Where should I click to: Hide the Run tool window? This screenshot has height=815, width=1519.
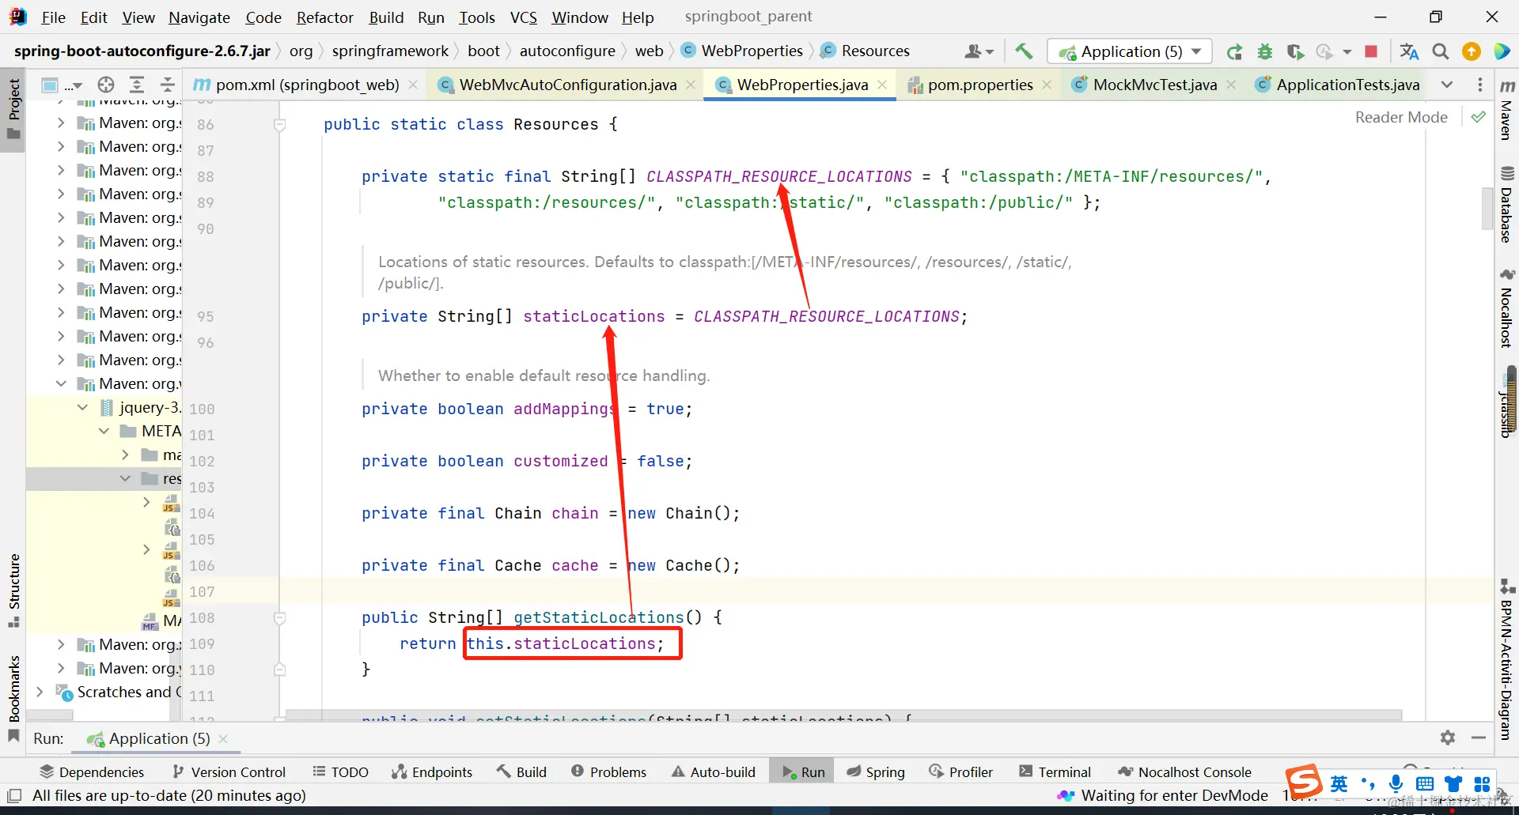point(1479,738)
